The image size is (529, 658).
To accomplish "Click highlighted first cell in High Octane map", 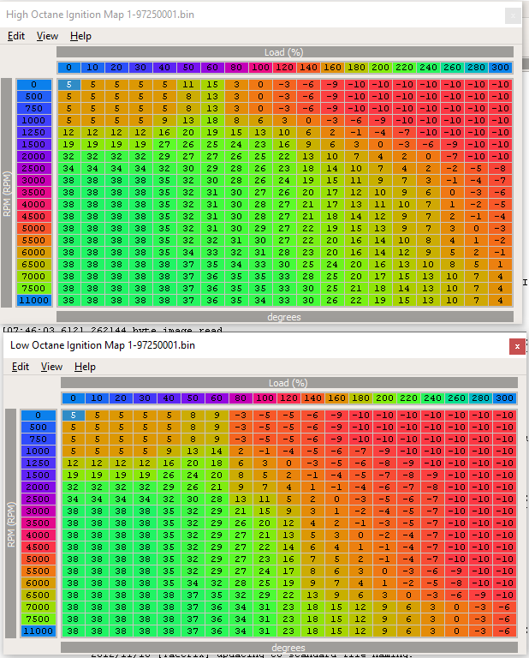I will 68,85.
